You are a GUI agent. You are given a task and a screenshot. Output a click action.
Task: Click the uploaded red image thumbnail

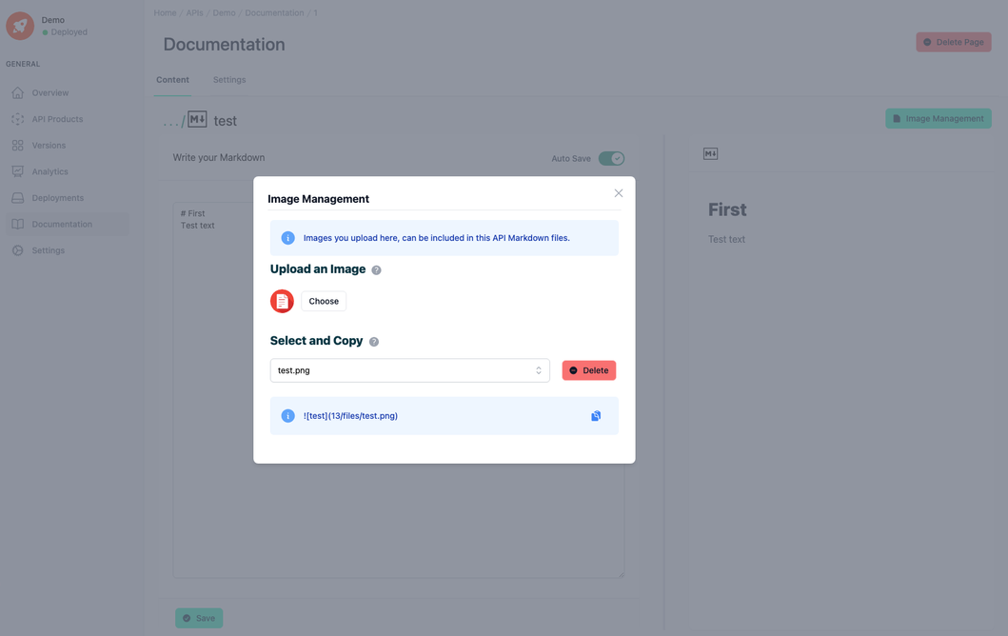[x=282, y=300]
